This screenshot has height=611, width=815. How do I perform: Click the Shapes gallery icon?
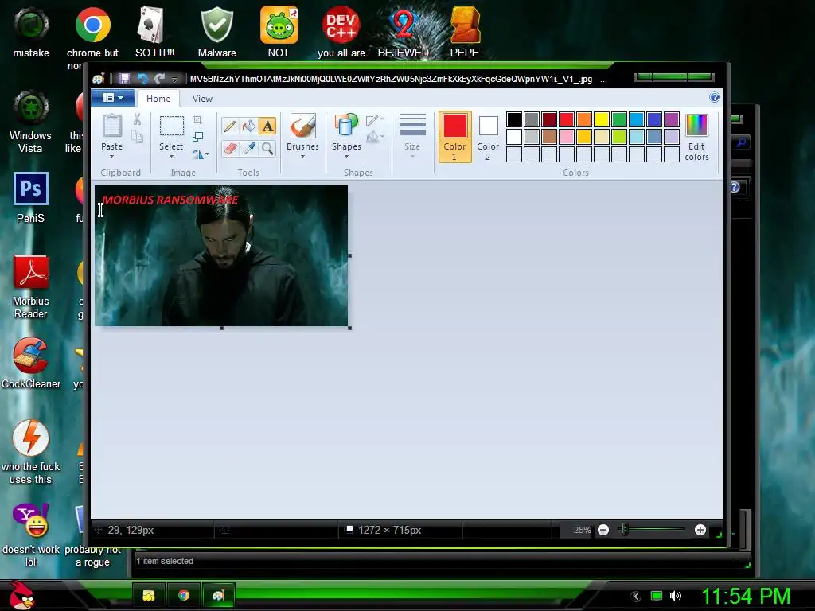(x=346, y=126)
